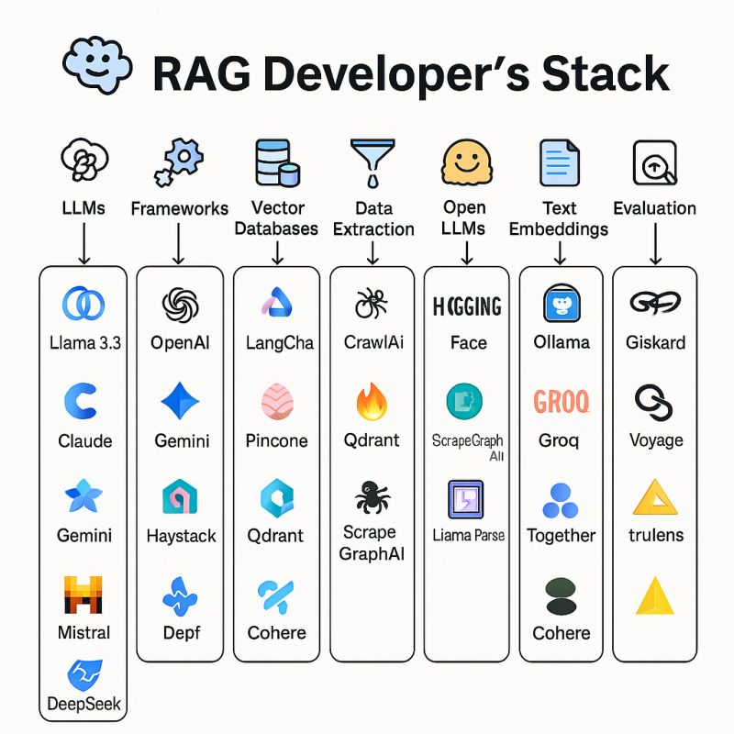The image size is (734, 734).
Task: Select the black spider icon above Scrape GraphAI
Action: [x=373, y=496]
